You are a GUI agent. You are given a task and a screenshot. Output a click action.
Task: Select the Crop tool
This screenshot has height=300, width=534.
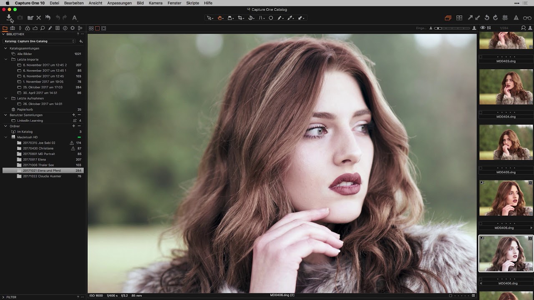[x=241, y=18]
